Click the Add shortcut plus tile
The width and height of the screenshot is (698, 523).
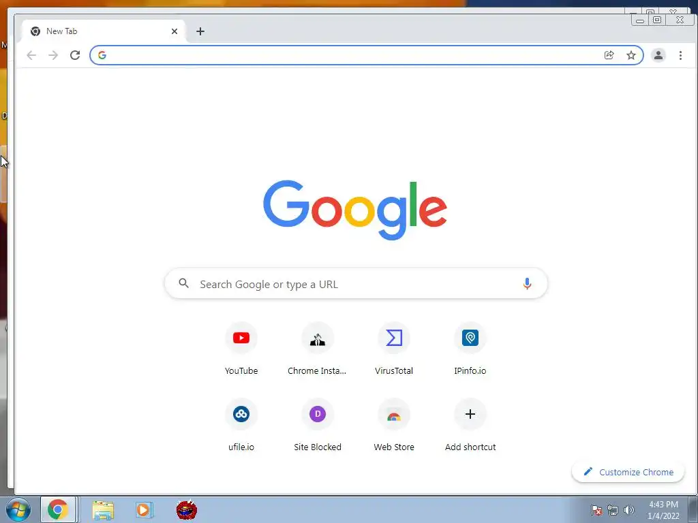pos(470,426)
